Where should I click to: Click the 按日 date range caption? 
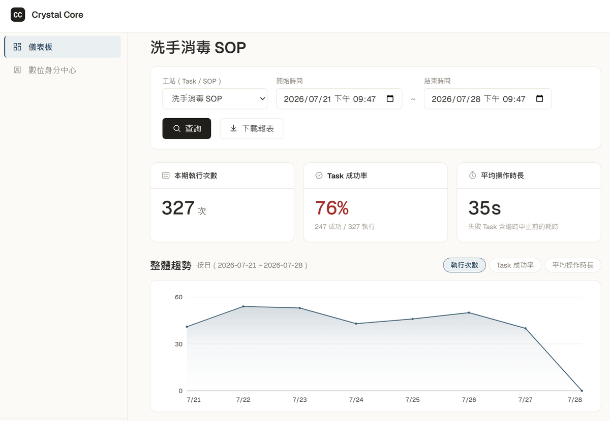pos(252,265)
